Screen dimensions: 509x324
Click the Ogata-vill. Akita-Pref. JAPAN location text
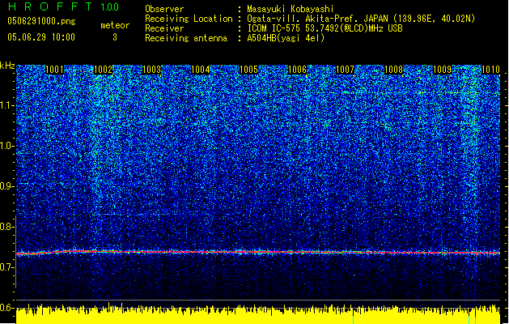tap(361, 19)
